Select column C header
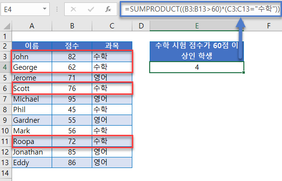Viewport: 282px width, 181px height. tap(112, 26)
